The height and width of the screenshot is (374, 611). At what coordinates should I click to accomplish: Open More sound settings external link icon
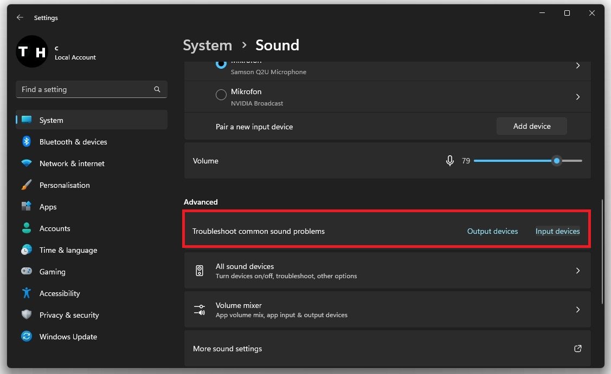(578, 349)
